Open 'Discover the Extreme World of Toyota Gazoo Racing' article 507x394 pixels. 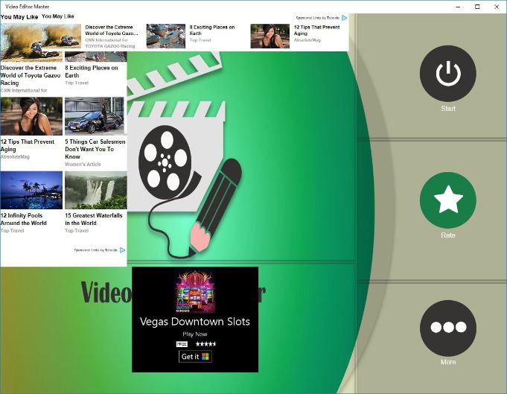click(x=31, y=75)
